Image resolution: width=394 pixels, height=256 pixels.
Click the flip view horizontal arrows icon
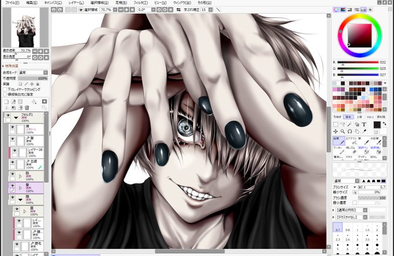[x=178, y=9]
